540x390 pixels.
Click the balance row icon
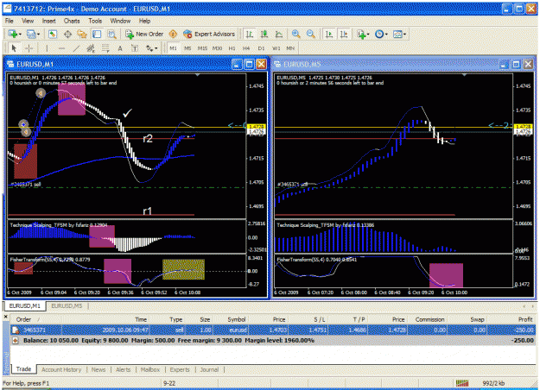(16, 341)
